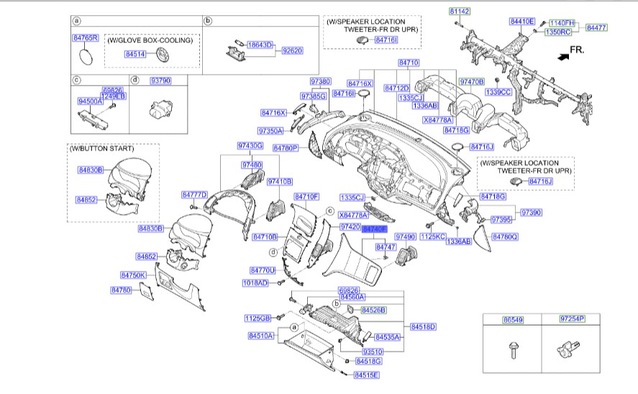Click part number link 1350RC
The width and height of the screenshot is (638, 394).
[558, 32]
